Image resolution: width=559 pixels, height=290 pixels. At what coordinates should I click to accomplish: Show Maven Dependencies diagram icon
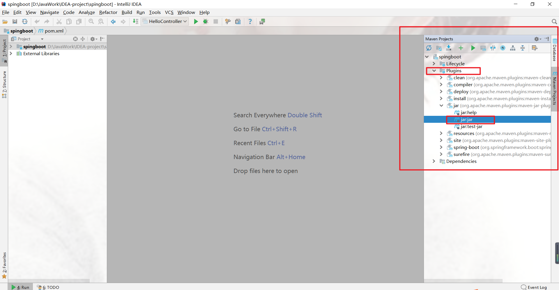click(513, 48)
